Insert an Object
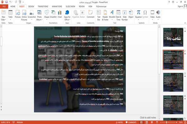 coord(131,14)
